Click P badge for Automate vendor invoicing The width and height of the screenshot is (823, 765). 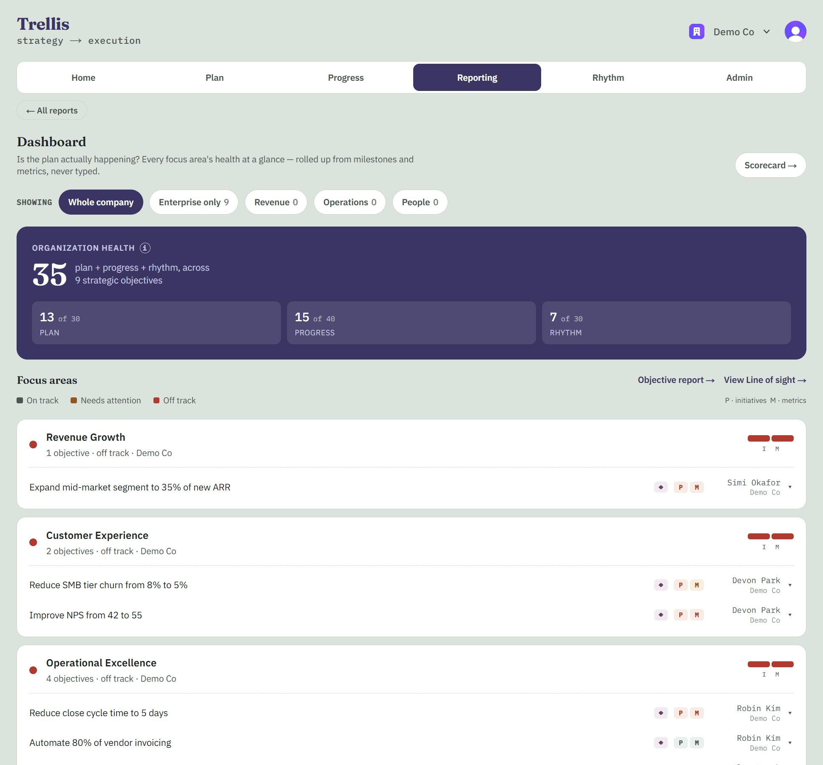pyautogui.click(x=681, y=742)
